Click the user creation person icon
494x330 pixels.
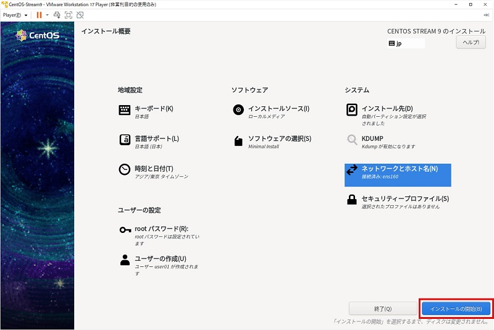[125, 260]
